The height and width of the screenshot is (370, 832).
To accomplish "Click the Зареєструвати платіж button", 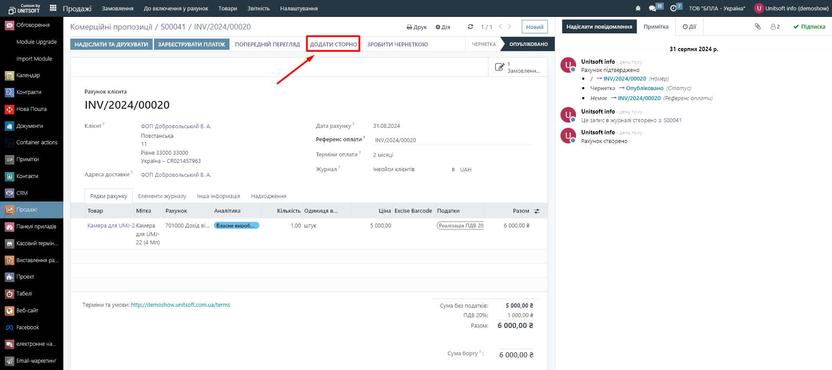I will click(191, 44).
